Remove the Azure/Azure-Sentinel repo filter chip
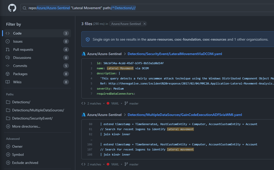Image resolution: width=274 pixels, height=170 pixels. (x=144, y=24)
